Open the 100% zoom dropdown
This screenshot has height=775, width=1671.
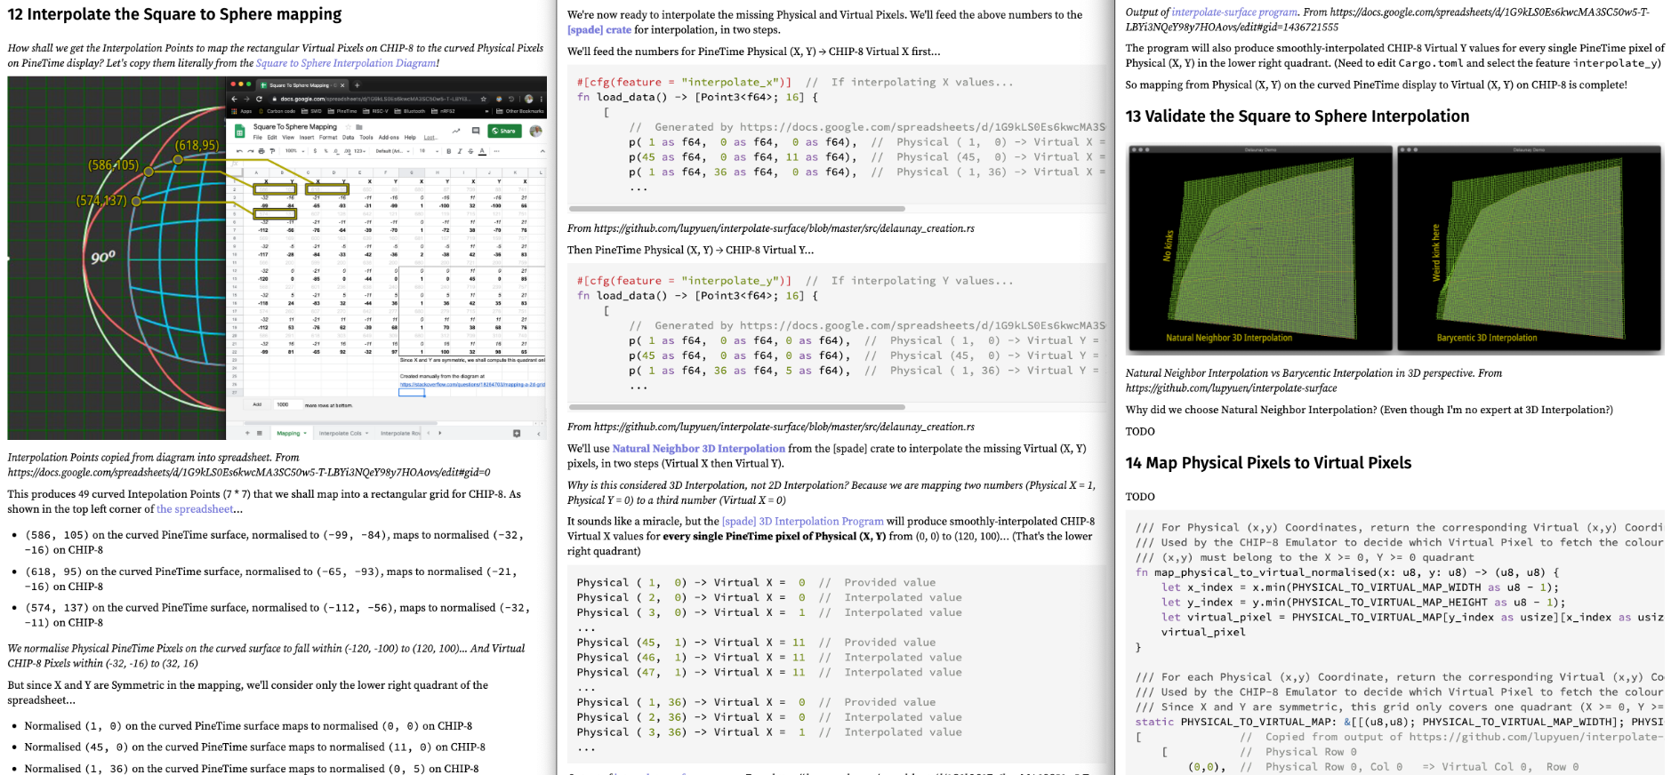tap(293, 151)
